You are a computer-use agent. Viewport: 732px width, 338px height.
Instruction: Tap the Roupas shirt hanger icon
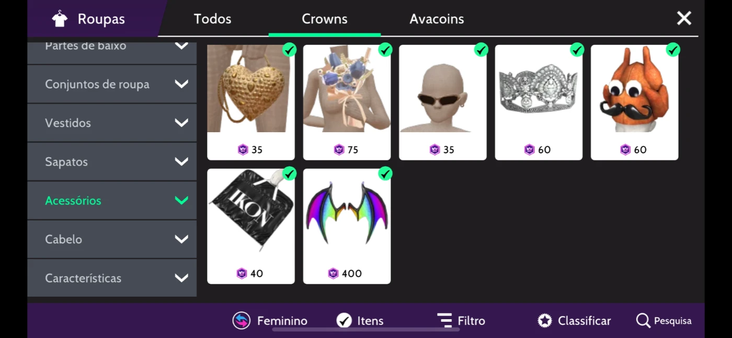click(x=60, y=19)
